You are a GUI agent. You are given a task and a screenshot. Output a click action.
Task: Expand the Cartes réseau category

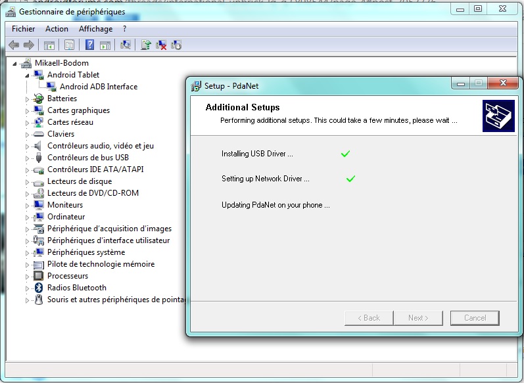28,122
